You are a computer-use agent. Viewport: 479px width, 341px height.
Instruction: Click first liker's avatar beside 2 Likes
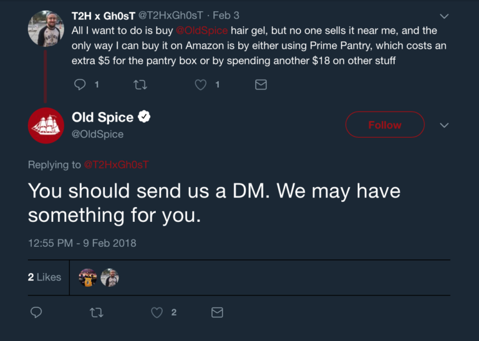tap(88, 277)
